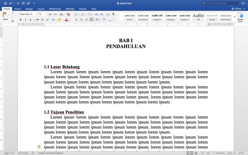Viewport: 248px width, 155px height.
Task: Click the Print icon in quick access toolbar
Action: coord(23,3)
